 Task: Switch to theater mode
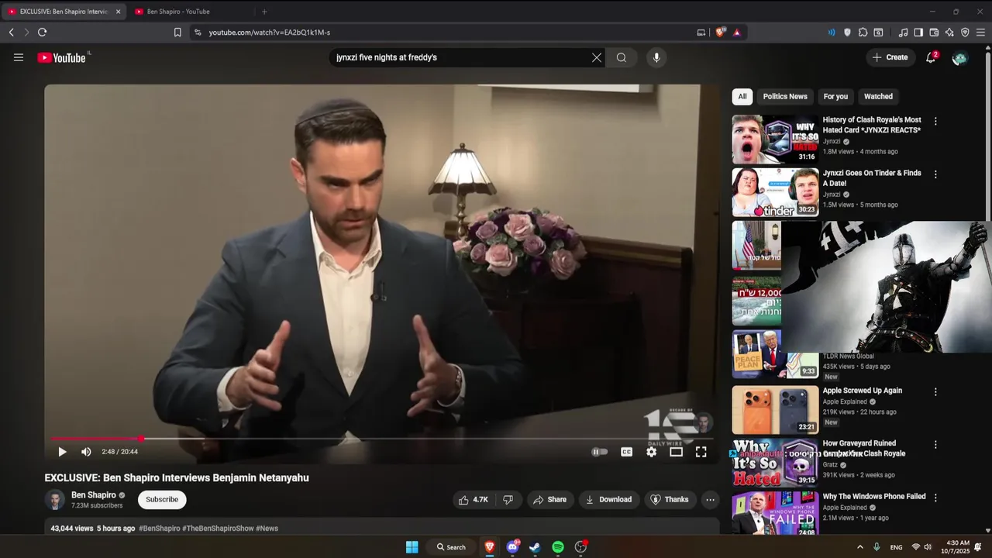click(x=676, y=452)
